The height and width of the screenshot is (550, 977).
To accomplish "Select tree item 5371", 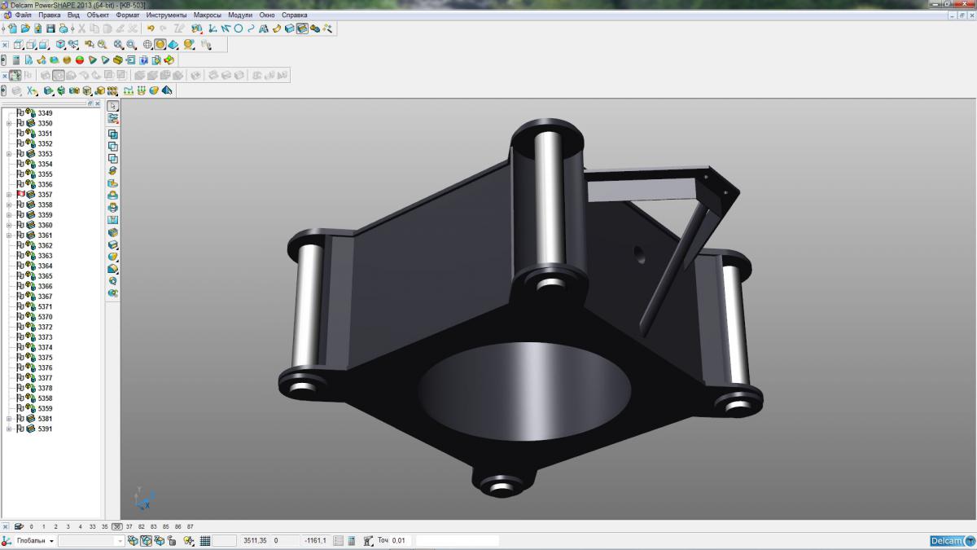I will [45, 306].
